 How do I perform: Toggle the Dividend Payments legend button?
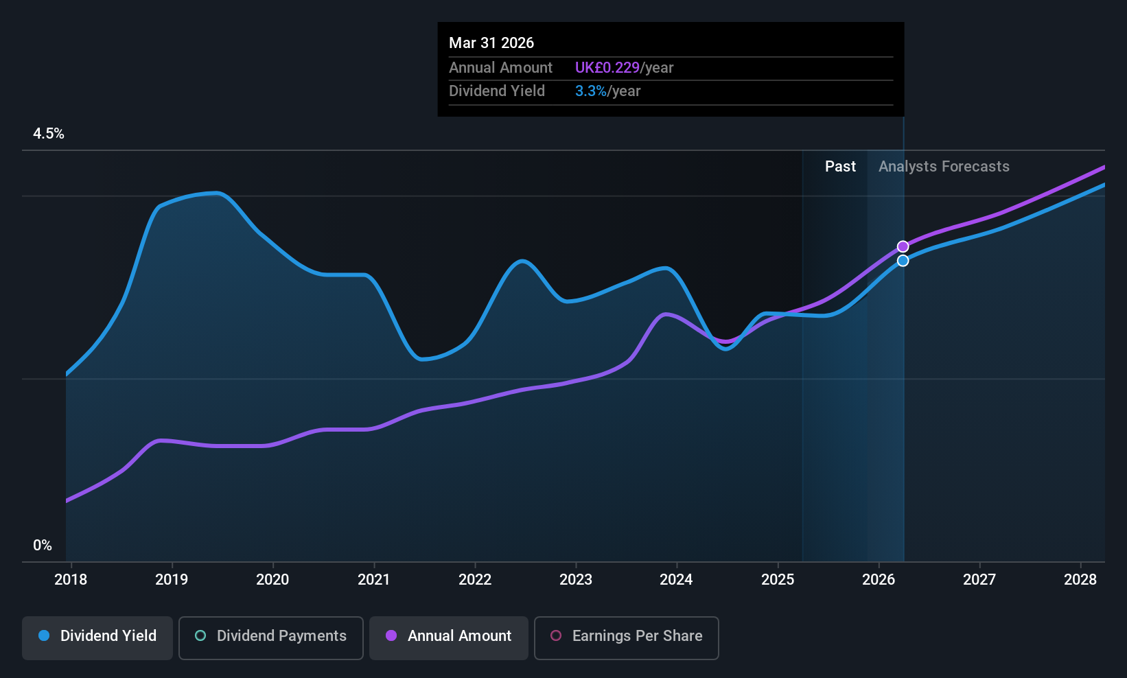[271, 638]
